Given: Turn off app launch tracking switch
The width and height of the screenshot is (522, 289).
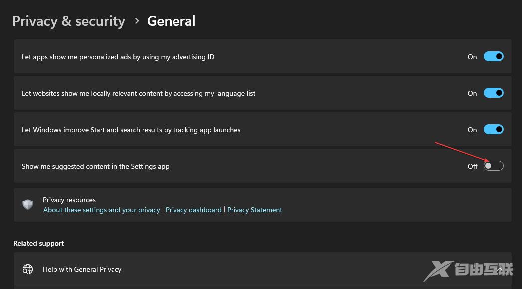Looking at the screenshot, I should [x=493, y=130].
